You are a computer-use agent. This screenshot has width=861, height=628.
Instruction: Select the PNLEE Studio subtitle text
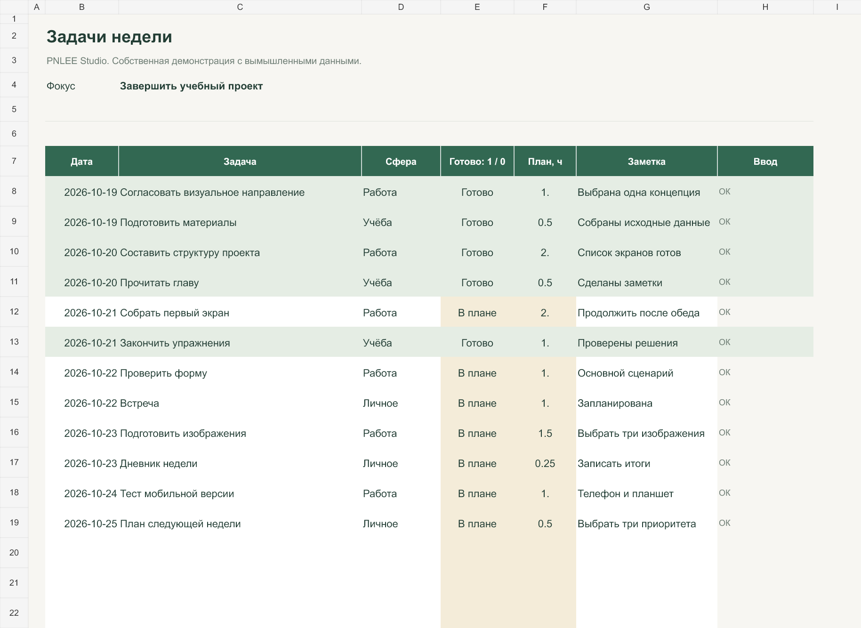[204, 61]
